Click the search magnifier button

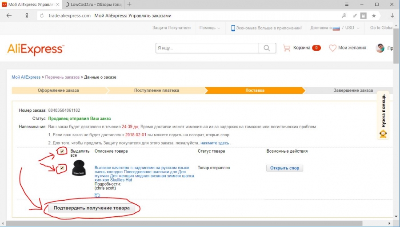click(x=267, y=48)
